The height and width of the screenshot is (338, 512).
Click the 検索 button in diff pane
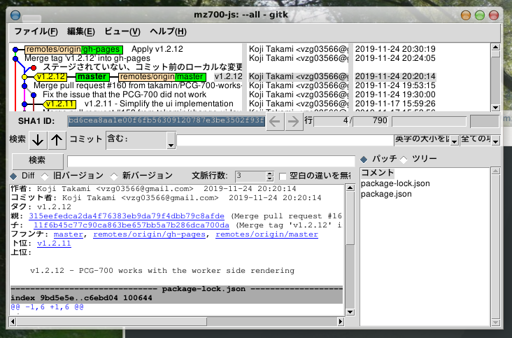tap(38, 160)
